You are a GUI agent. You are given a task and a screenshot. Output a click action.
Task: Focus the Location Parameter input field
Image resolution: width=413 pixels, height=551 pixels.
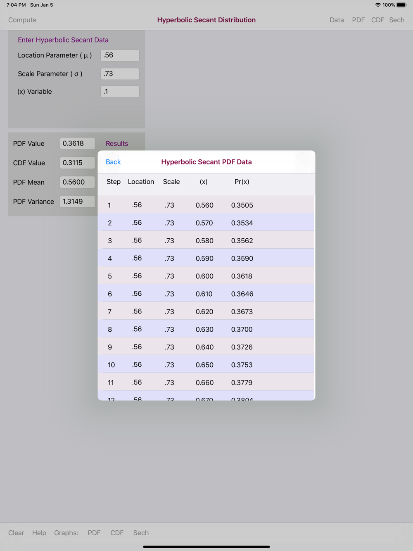(x=120, y=55)
